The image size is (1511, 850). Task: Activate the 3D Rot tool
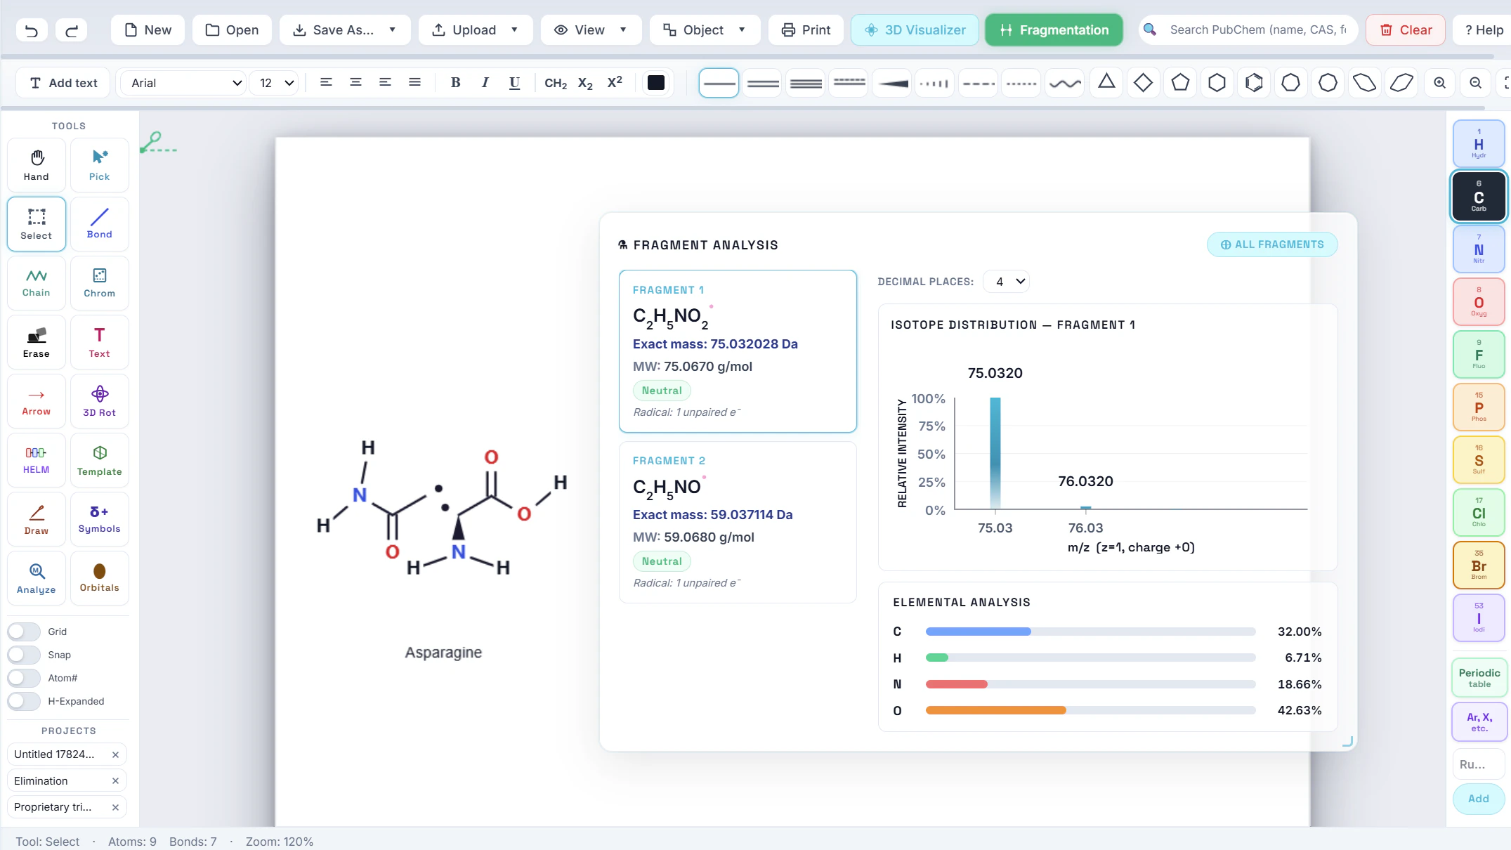[100, 401]
